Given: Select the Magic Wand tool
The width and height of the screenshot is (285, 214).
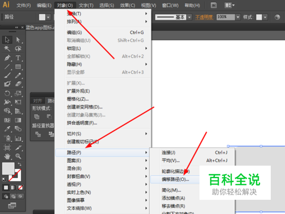Looking at the screenshot, I should (x=7, y=48).
